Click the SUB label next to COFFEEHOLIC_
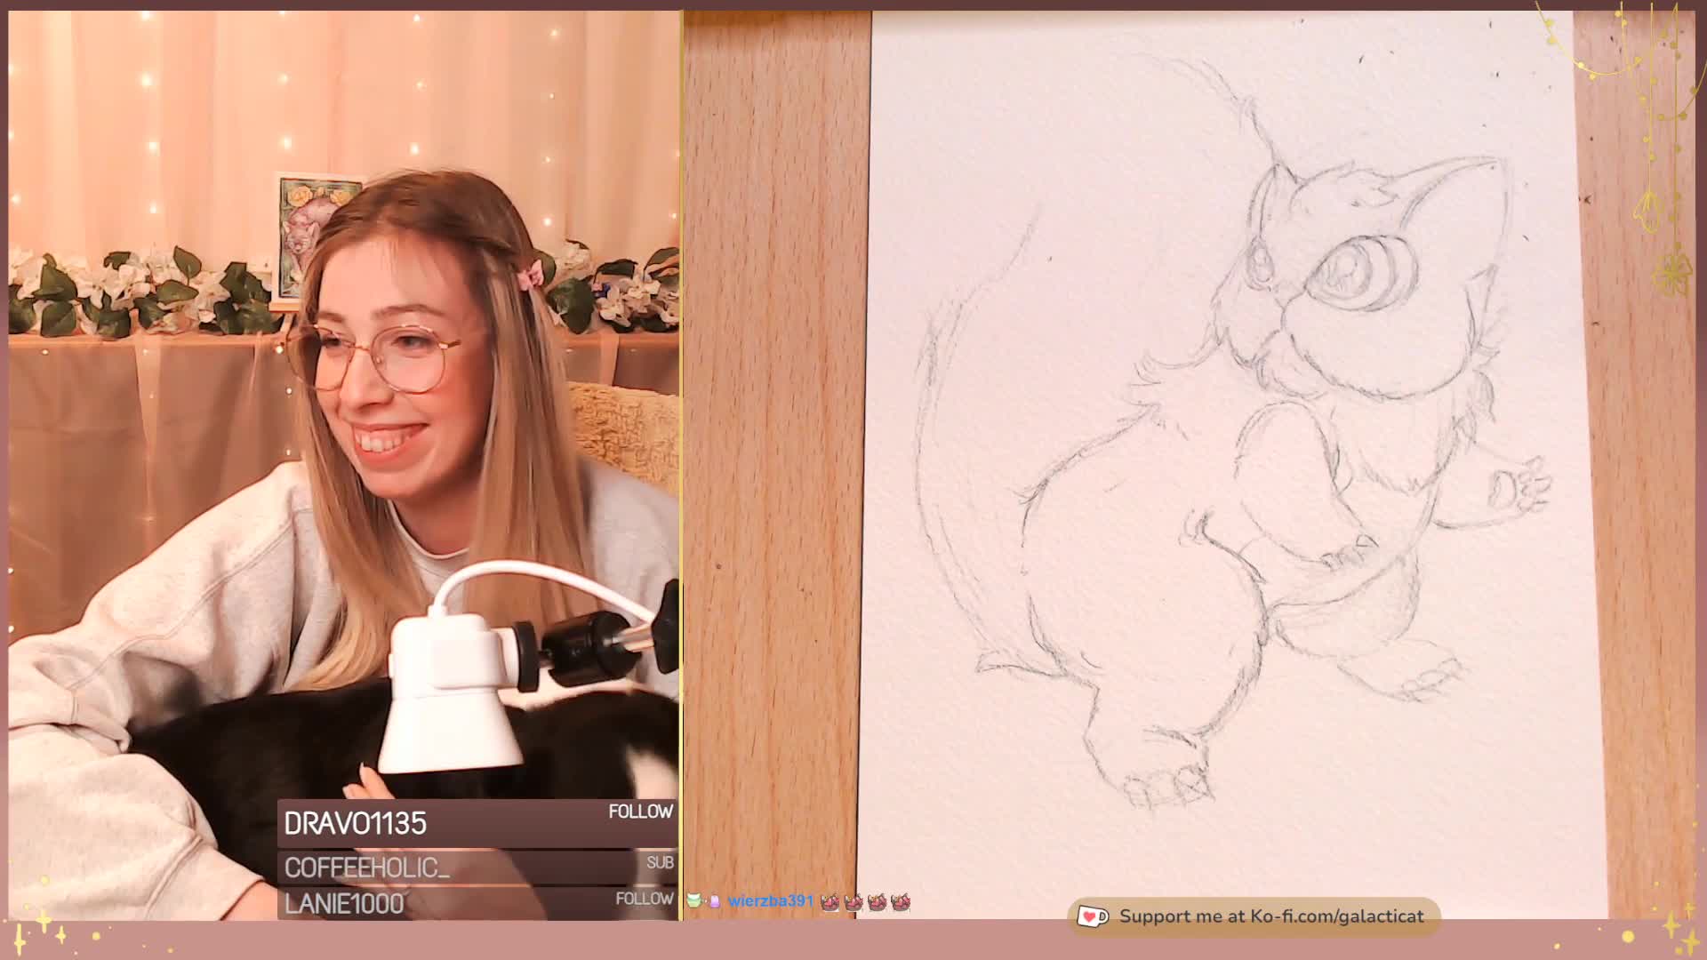 pyautogui.click(x=660, y=862)
